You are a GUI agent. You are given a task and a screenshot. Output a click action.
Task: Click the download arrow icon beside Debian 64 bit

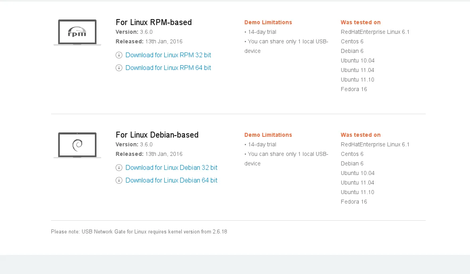coord(119,181)
